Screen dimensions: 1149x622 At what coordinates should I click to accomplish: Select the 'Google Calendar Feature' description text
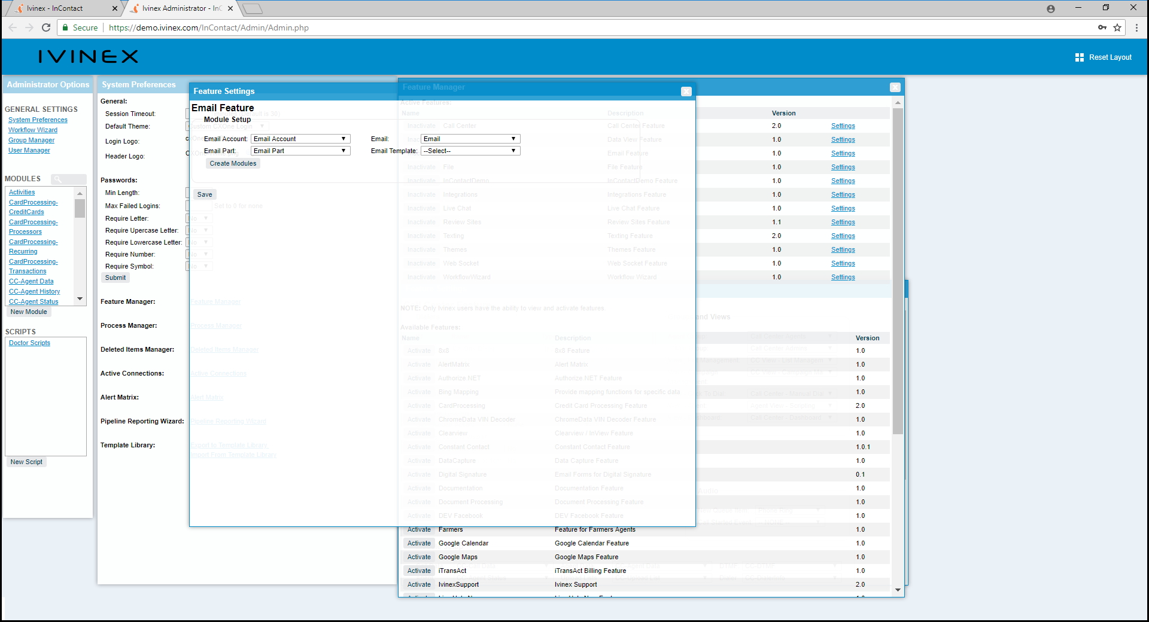coord(591,543)
